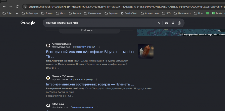Open the Инициативы bookmarks folder
Screen dimensions: 225x111
[x=93, y=13]
